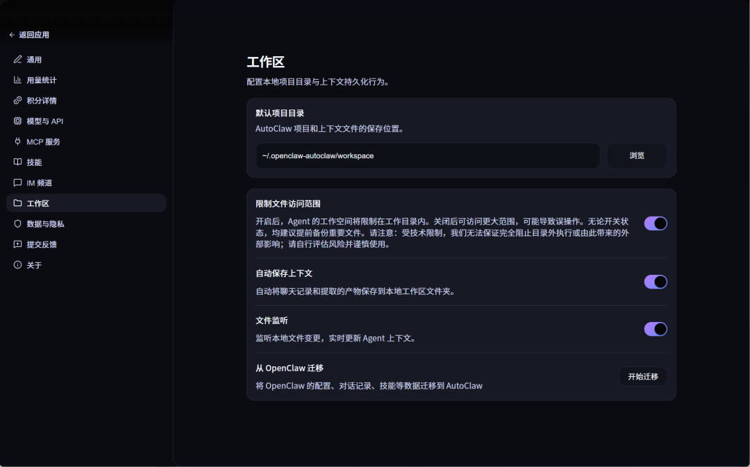750x467 pixels.
Task: Click the 将 OpenClaw 的配置 description text
Action: coord(369,386)
